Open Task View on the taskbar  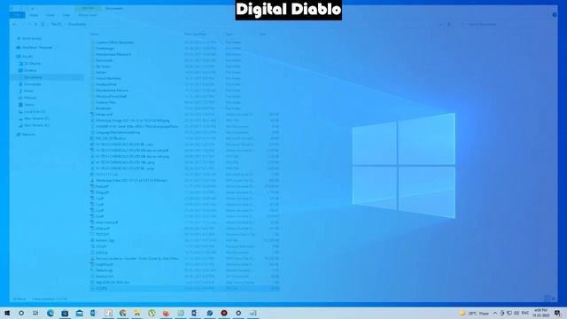point(35,313)
